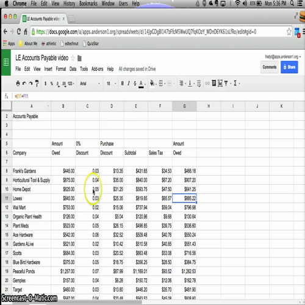
Task: Open column A header dropdown arrow
Action: pyautogui.click(x=48, y=106)
